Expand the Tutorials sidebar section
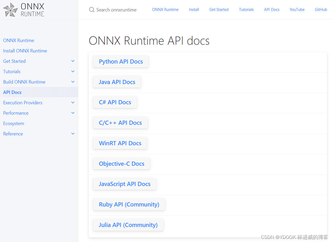The image size is (332, 242). tap(73, 71)
